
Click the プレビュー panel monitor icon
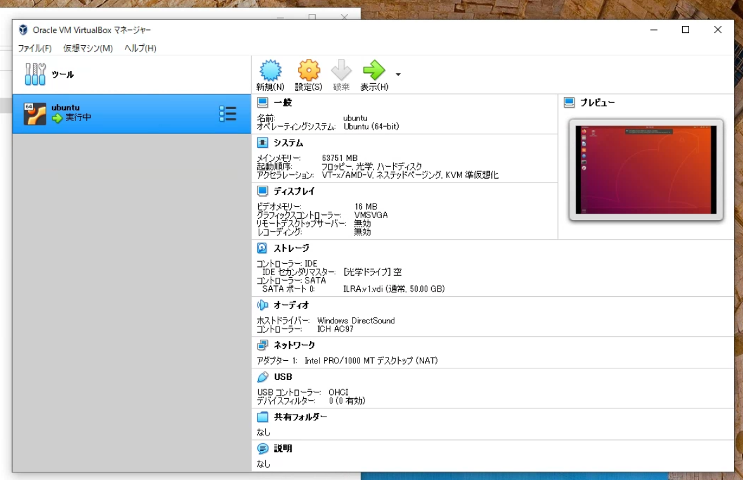(x=569, y=102)
